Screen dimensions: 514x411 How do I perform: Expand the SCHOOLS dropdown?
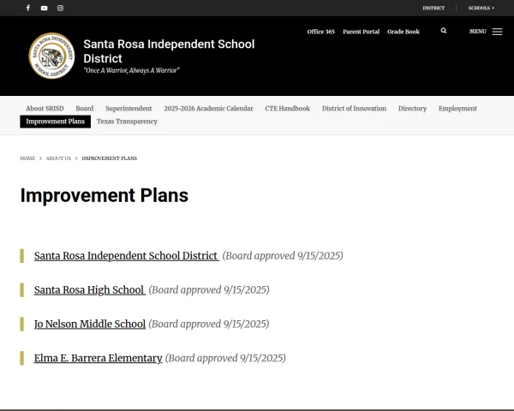point(481,8)
